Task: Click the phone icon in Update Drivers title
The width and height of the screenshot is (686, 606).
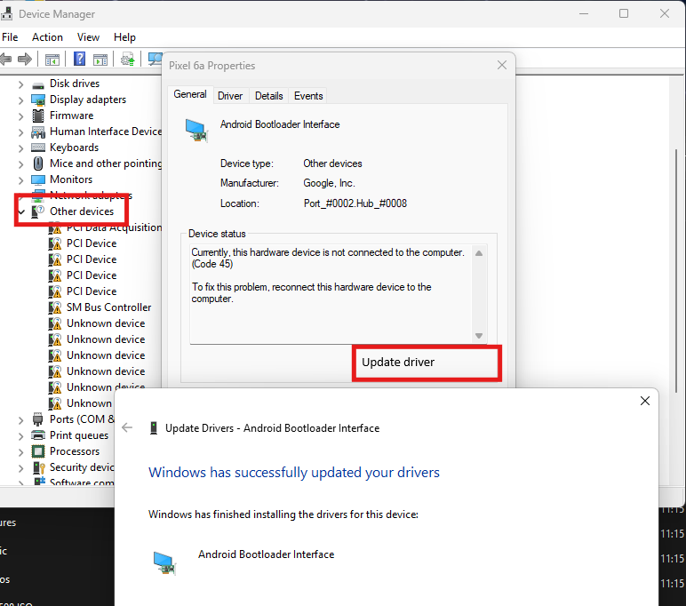Action: pos(154,428)
